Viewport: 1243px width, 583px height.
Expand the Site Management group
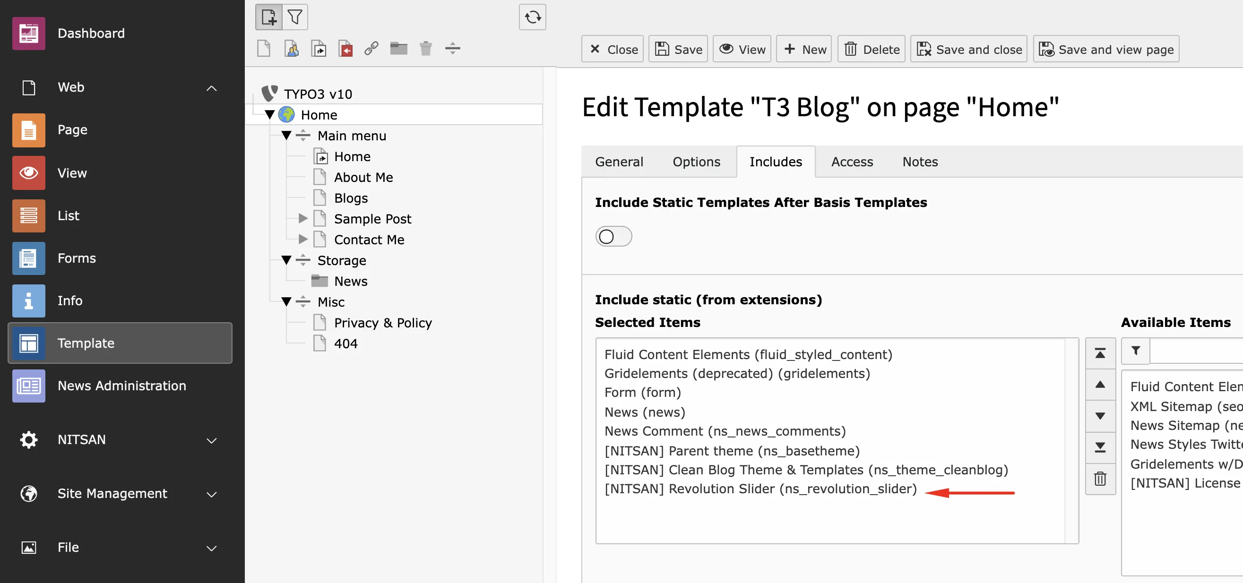click(x=211, y=494)
